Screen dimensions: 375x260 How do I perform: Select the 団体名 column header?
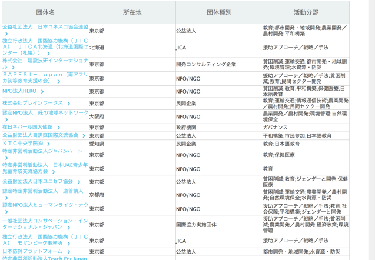45,12
